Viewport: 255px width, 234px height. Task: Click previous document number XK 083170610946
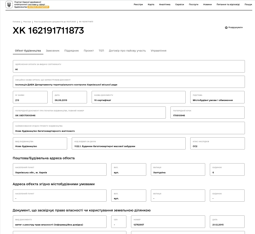[25, 116]
